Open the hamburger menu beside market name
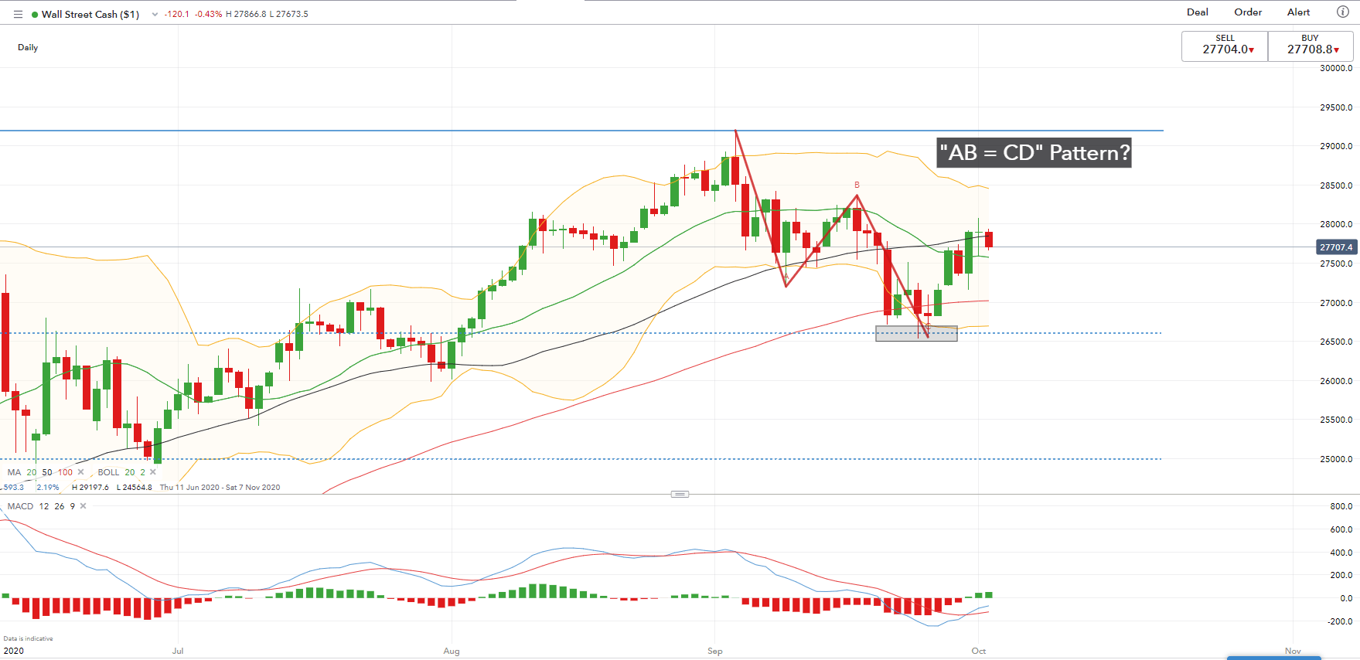The height and width of the screenshot is (660, 1360). click(x=18, y=14)
